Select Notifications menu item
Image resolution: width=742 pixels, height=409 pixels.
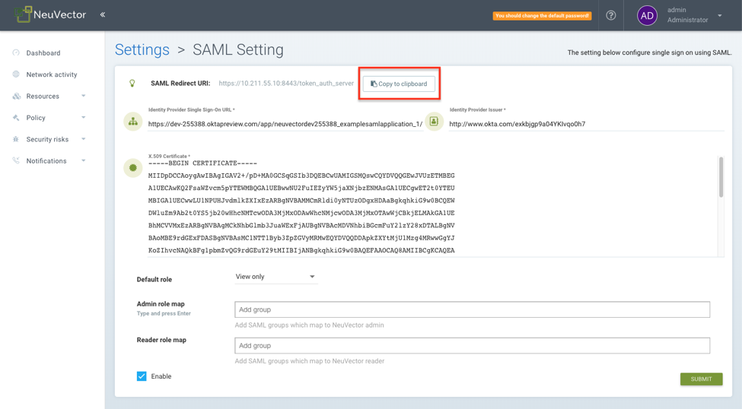click(x=46, y=160)
